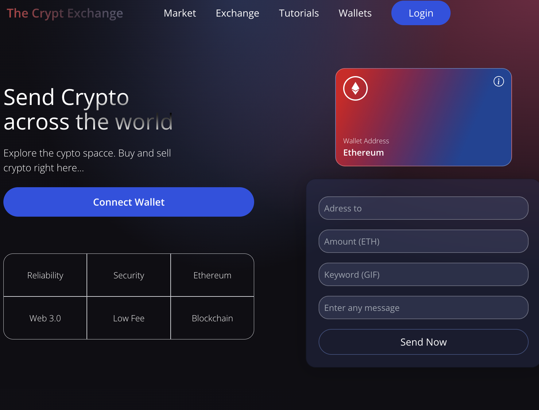
Task: Click the Connect Wallet button
Action: [x=129, y=202]
